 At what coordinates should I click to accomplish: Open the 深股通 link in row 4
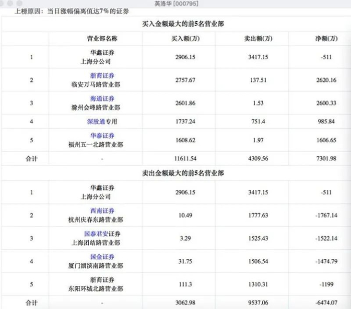pyautogui.click(x=96, y=122)
